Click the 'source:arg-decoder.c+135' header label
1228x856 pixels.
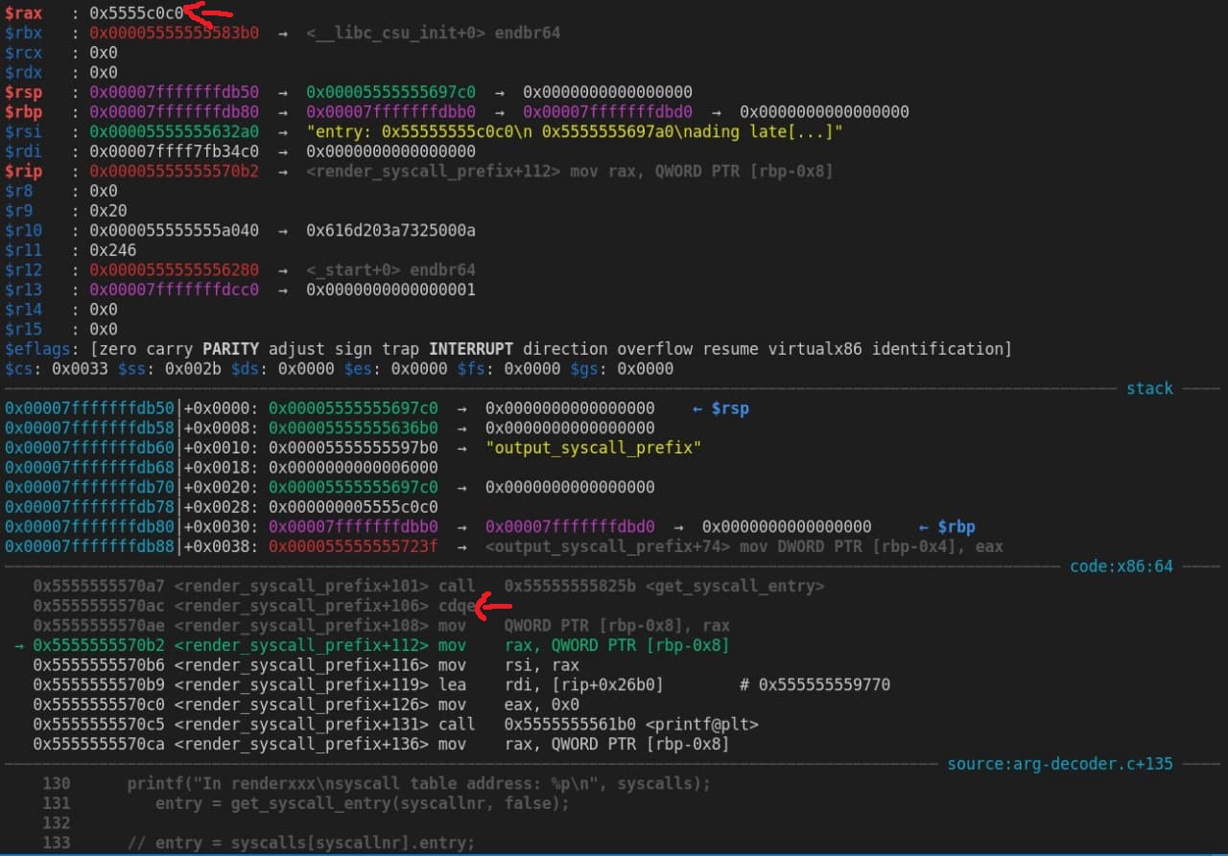pos(1059,764)
